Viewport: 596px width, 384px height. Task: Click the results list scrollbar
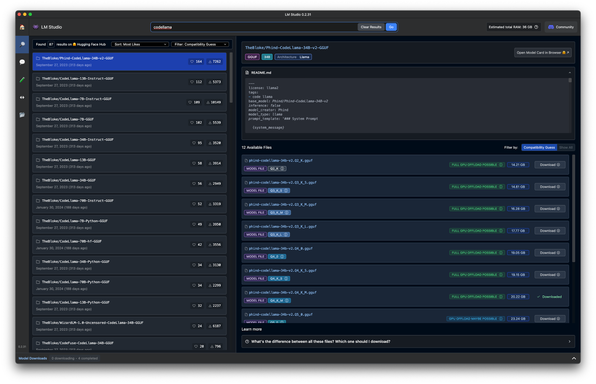tap(231, 77)
